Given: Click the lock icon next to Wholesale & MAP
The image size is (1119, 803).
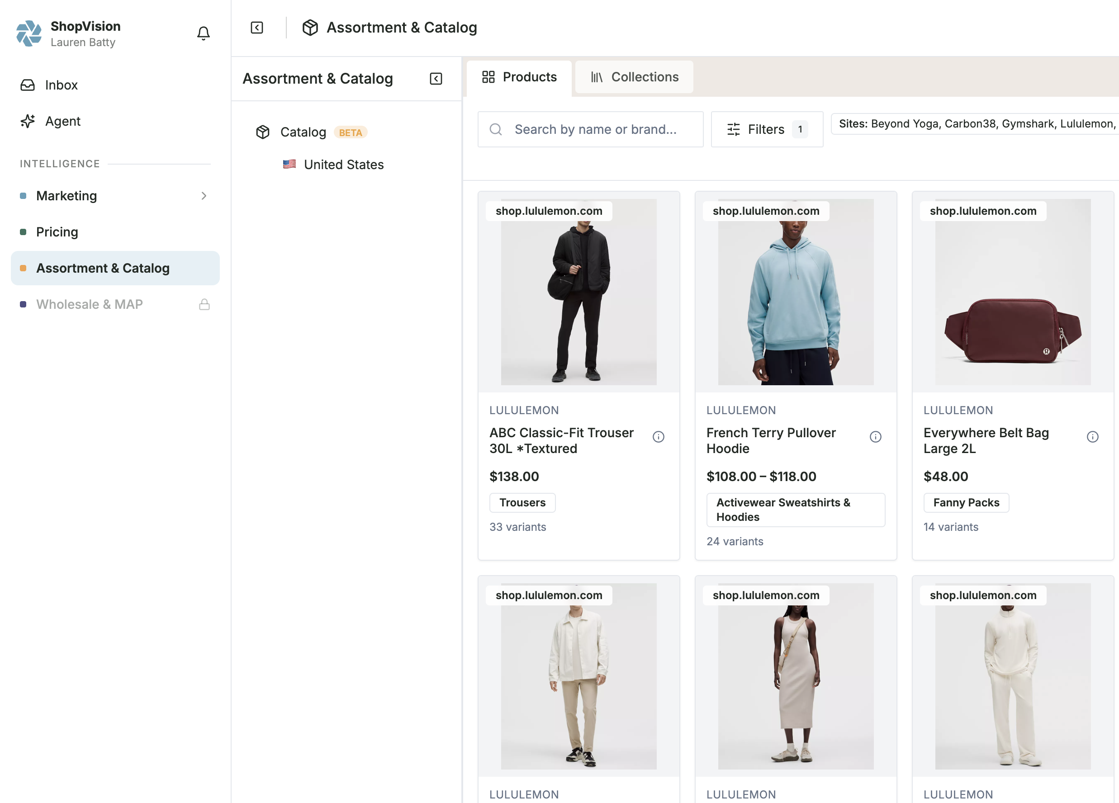Looking at the screenshot, I should pos(204,304).
